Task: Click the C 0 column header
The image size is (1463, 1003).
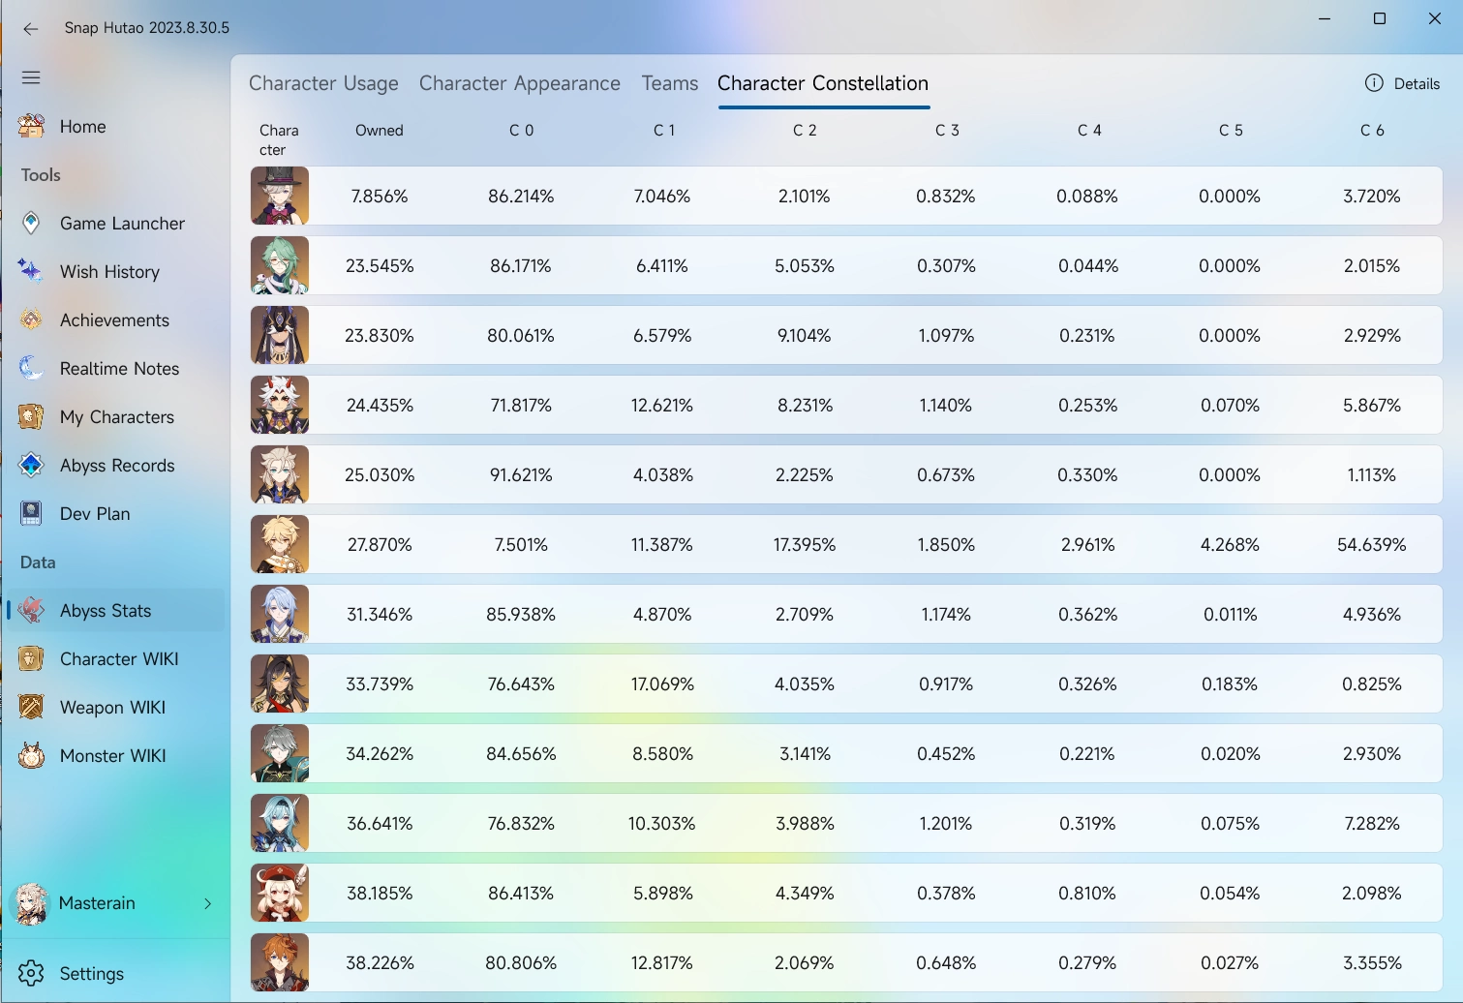Action: click(521, 131)
